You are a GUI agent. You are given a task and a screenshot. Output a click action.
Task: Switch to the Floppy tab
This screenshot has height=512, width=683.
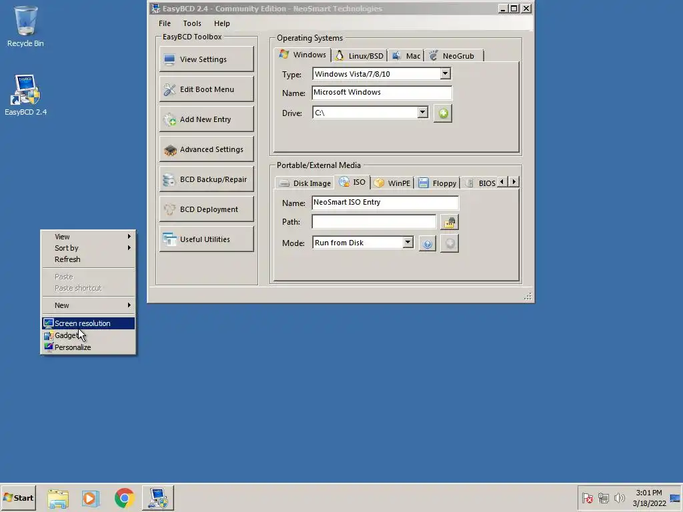point(438,183)
